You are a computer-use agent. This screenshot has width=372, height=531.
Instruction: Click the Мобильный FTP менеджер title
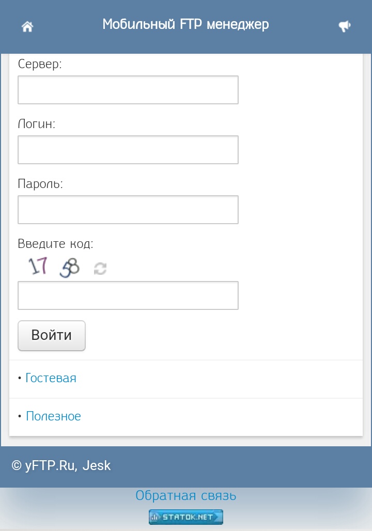[x=186, y=25]
